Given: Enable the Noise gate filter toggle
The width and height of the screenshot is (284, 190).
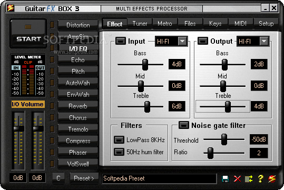Looking at the screenshot, I should pos(184,125).
